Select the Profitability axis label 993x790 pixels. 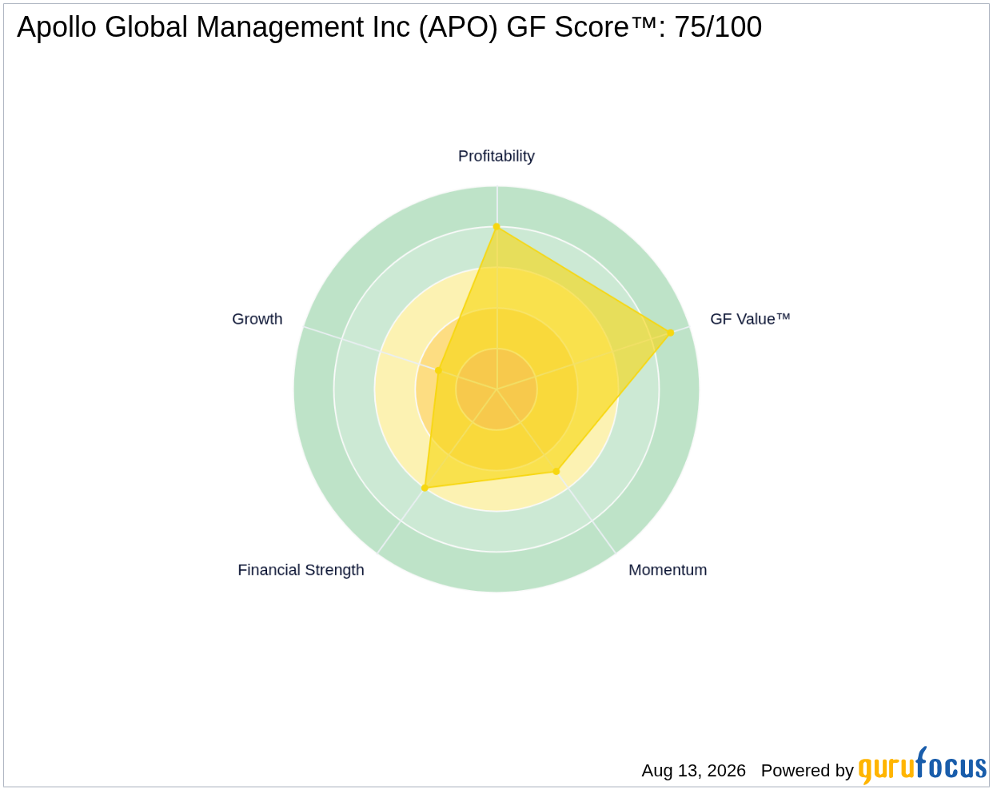click(496, 156)
